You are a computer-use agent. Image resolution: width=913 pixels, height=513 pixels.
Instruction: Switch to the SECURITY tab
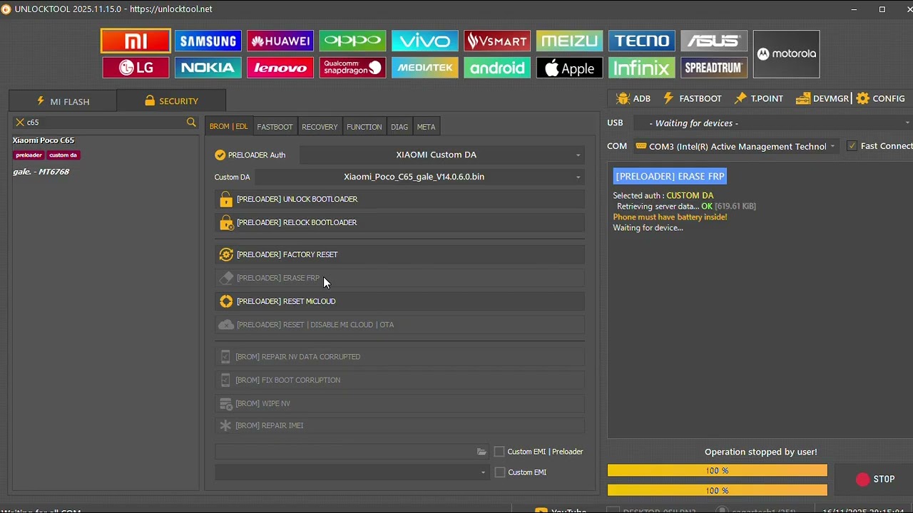coord(171,101)
